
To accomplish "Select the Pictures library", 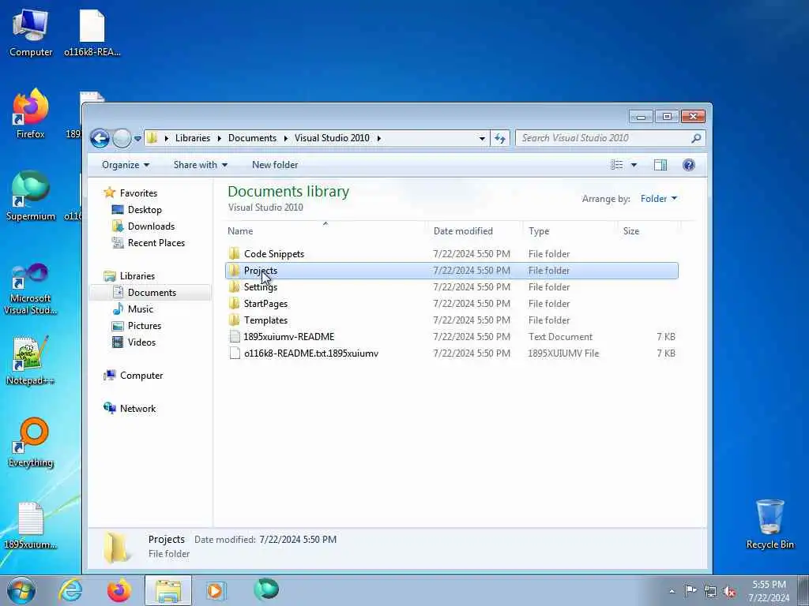I will click(x=145, y=326).
